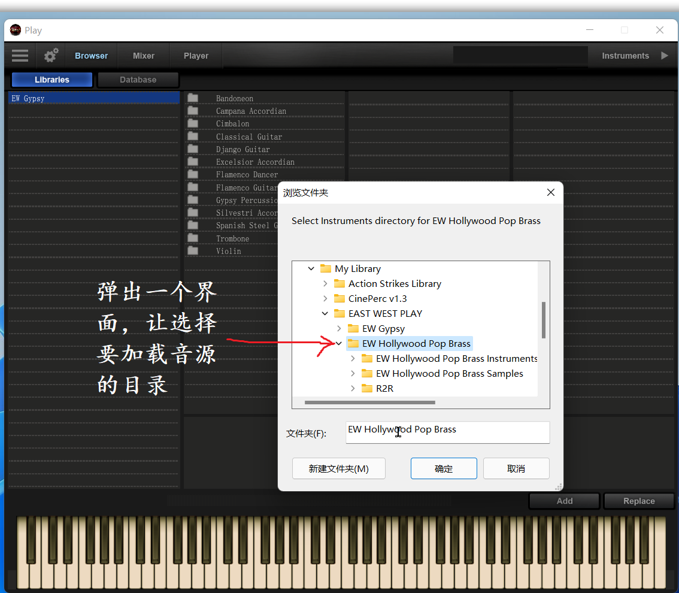Select the Bandoneon instrument name
The width and height of the screenshot is (679, 593).
click(x=235, y=98)
